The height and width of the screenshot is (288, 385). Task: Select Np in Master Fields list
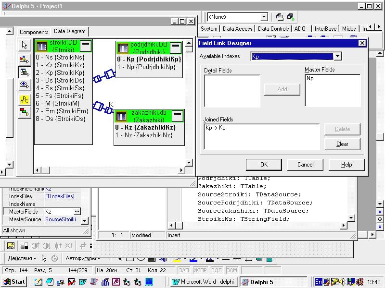tap(310, 78)
